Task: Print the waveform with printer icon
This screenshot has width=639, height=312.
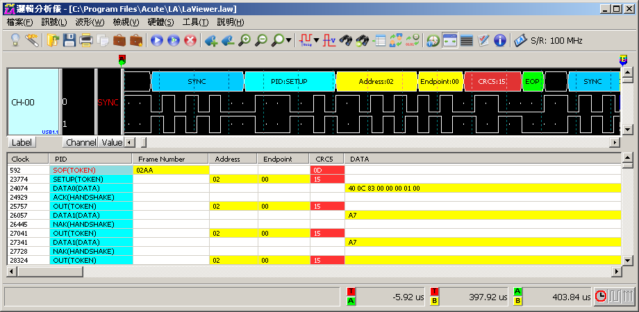Action: tap(86, 40)
